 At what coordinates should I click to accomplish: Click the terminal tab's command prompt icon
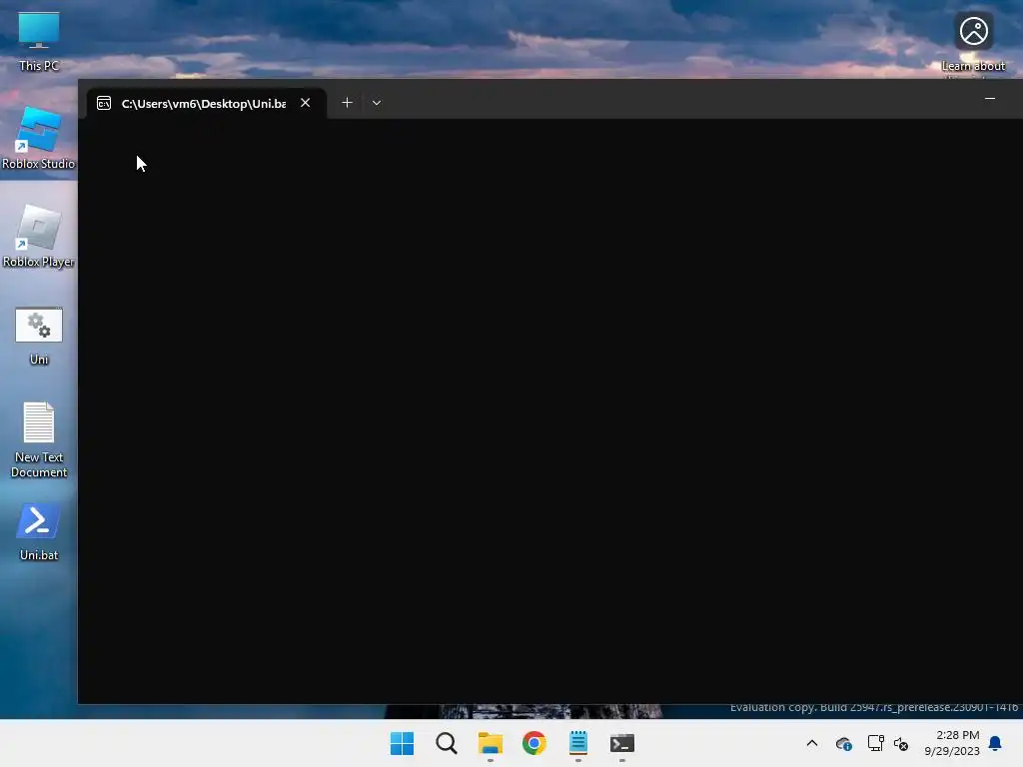(104, 103)
